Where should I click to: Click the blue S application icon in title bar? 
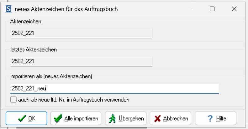pos(8,9)
